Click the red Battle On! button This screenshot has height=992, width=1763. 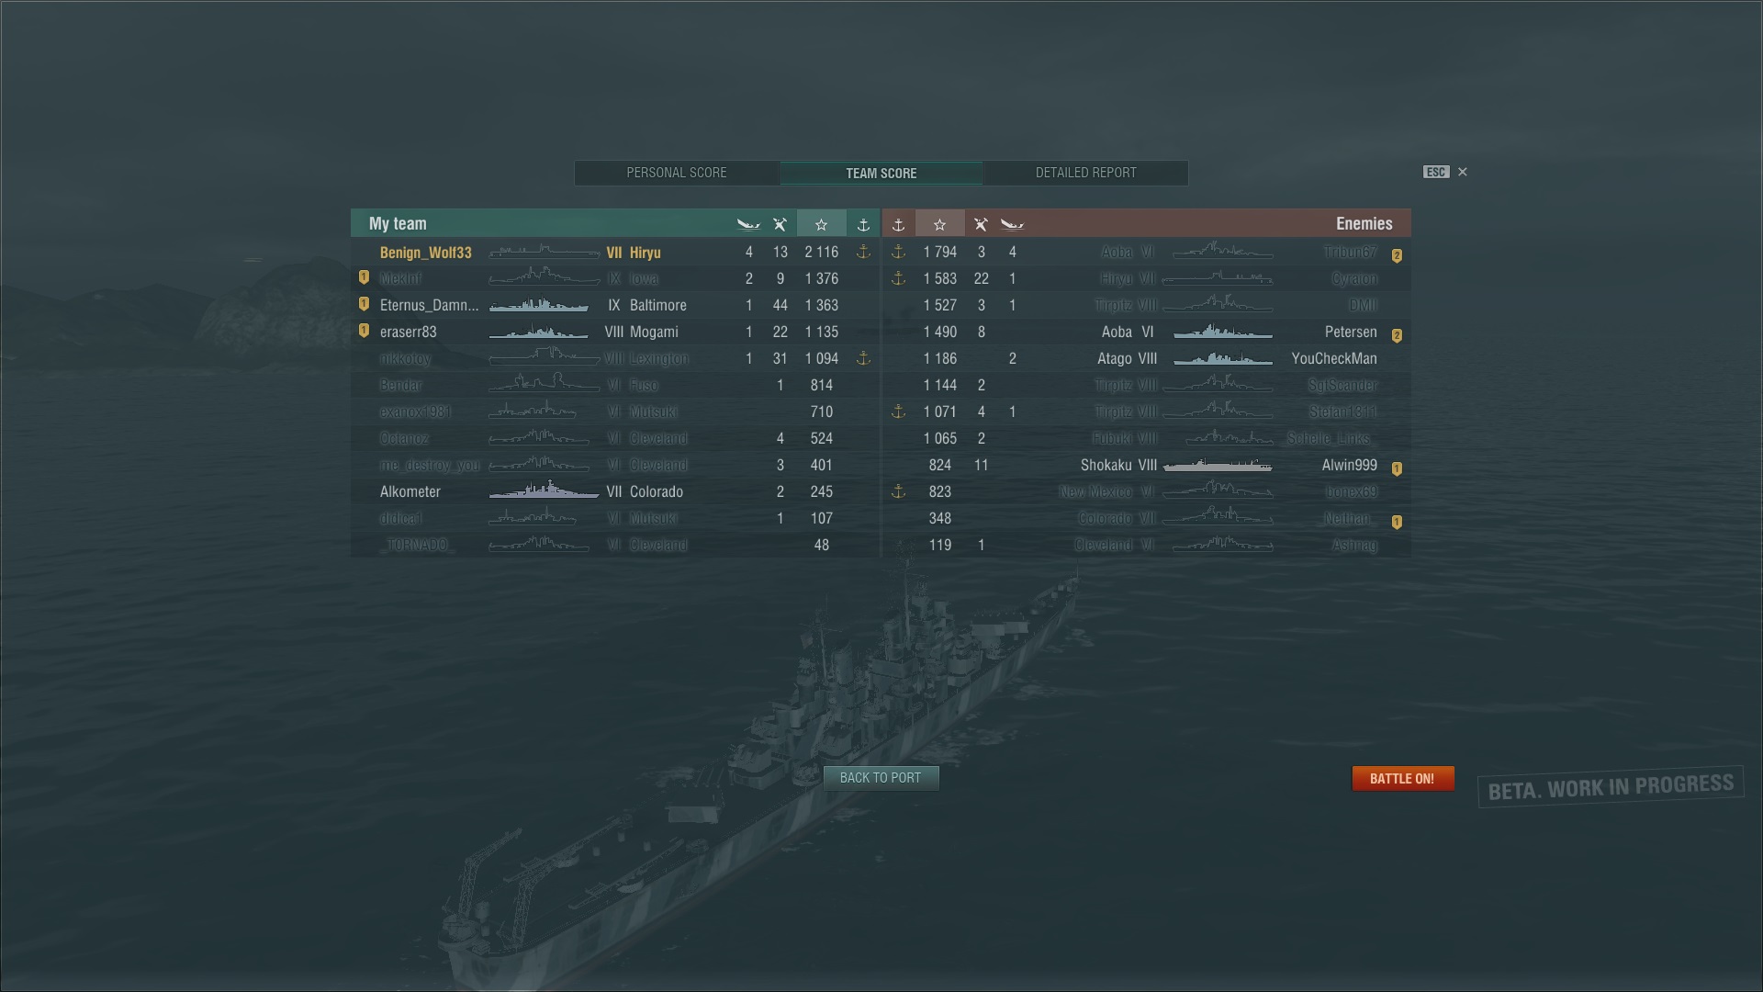[x=1402, y=778]
